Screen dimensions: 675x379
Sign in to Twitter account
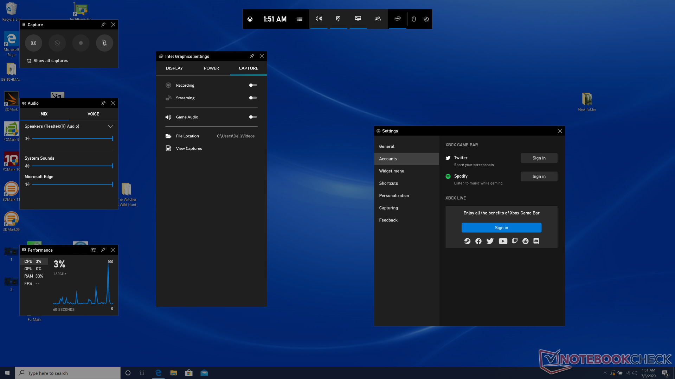(x=539, y=158)
